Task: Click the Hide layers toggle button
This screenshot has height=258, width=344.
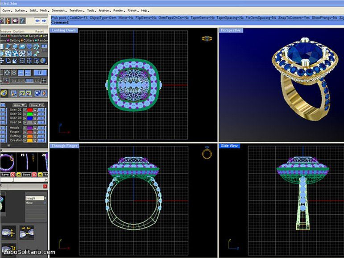Action: pos(17,105)
